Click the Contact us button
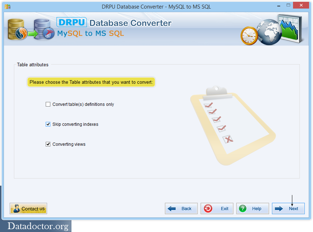 (x=28, y=208)
